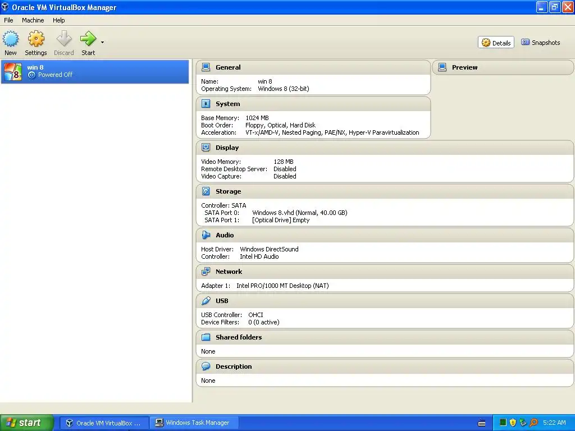Click the orange magnifier tray icon

[x=533, y=423]
